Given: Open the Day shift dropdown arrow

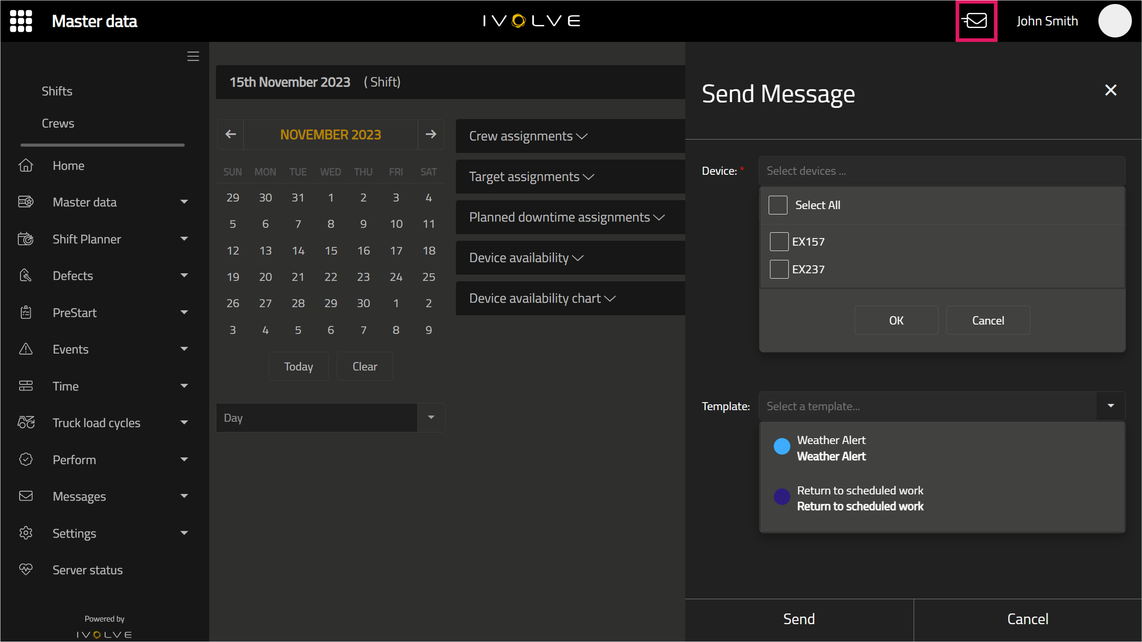Looking at the screenshot, I should pyautogui.click(x=431, y=418).
